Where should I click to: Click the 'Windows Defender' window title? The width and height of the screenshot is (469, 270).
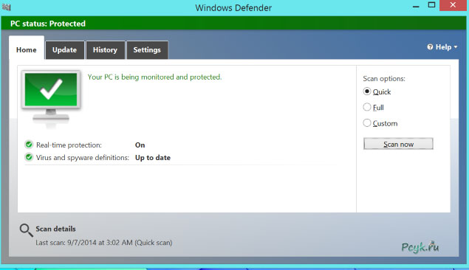click(233, 8)
